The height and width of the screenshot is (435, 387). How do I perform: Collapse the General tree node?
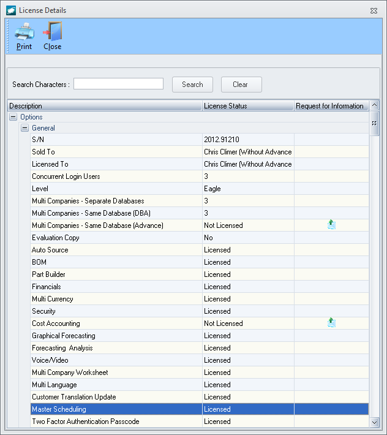click(24, 128)
